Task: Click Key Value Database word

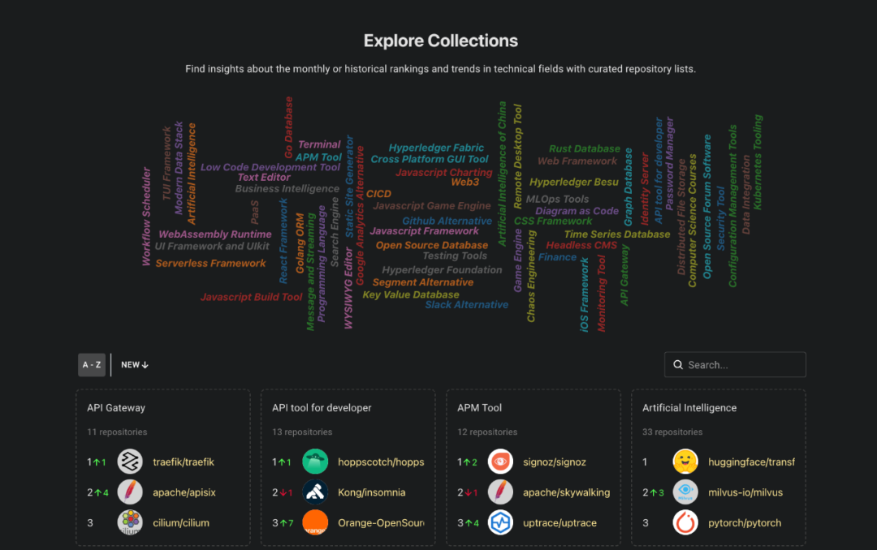Action: 411,294
